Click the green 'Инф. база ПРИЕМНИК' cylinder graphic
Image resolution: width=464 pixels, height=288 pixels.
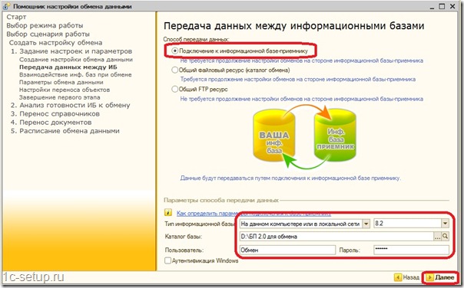[x=335, y=135]
